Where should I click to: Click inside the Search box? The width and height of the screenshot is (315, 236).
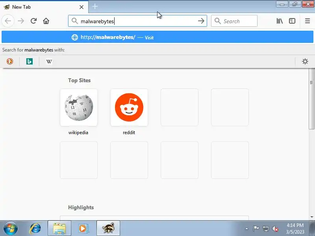click(234, 21)
